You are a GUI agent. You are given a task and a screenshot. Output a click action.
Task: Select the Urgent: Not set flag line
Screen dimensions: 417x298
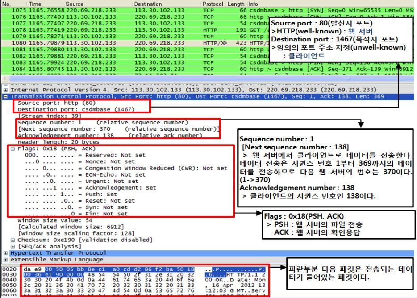[x=82, y=181]
